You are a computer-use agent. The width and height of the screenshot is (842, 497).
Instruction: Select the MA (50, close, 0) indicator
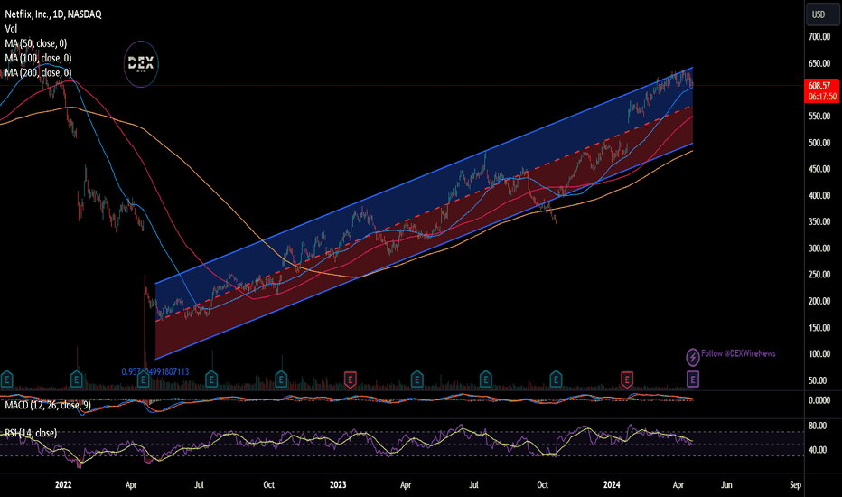36,43
